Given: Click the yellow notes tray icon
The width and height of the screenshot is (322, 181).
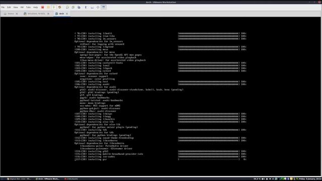Looking at the screenshot, I should pyautogui.click(x=291, y=179).
